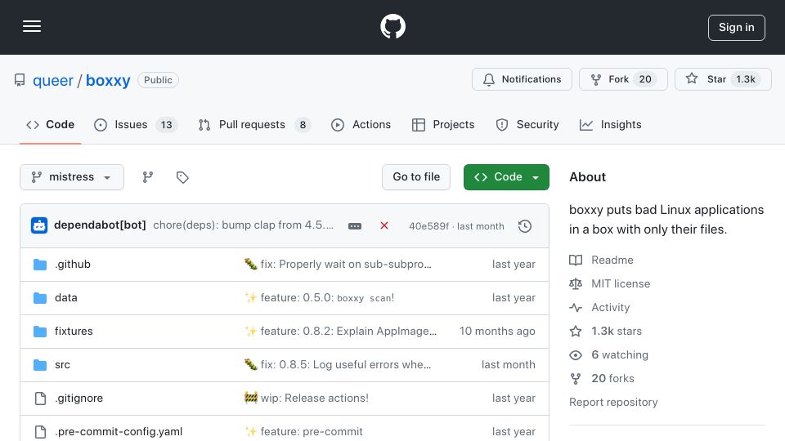Click the Readme book icon
This screenshot has height=441, width=785.
click(x=576, y=260)
